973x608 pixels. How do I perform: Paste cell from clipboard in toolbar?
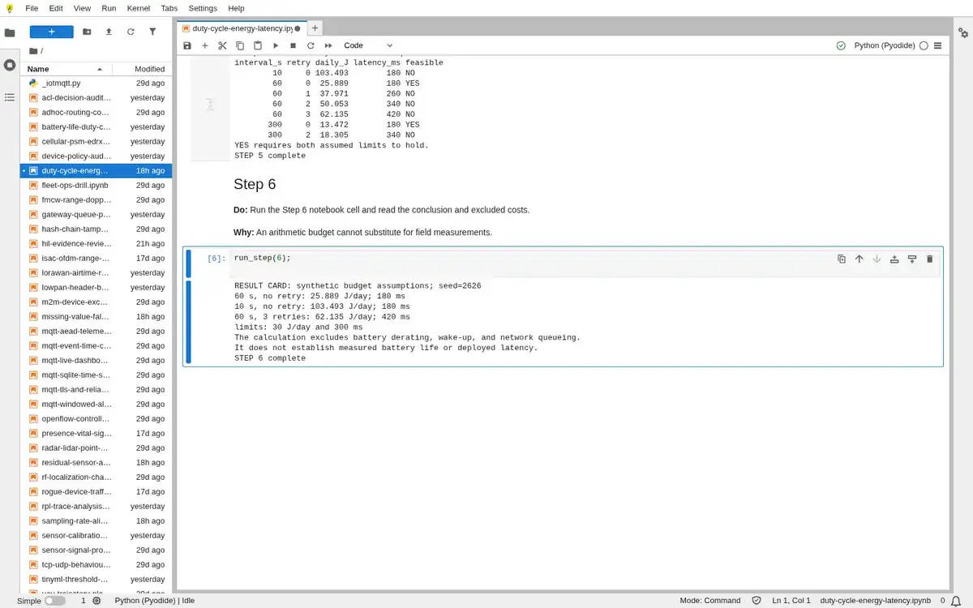258,45
